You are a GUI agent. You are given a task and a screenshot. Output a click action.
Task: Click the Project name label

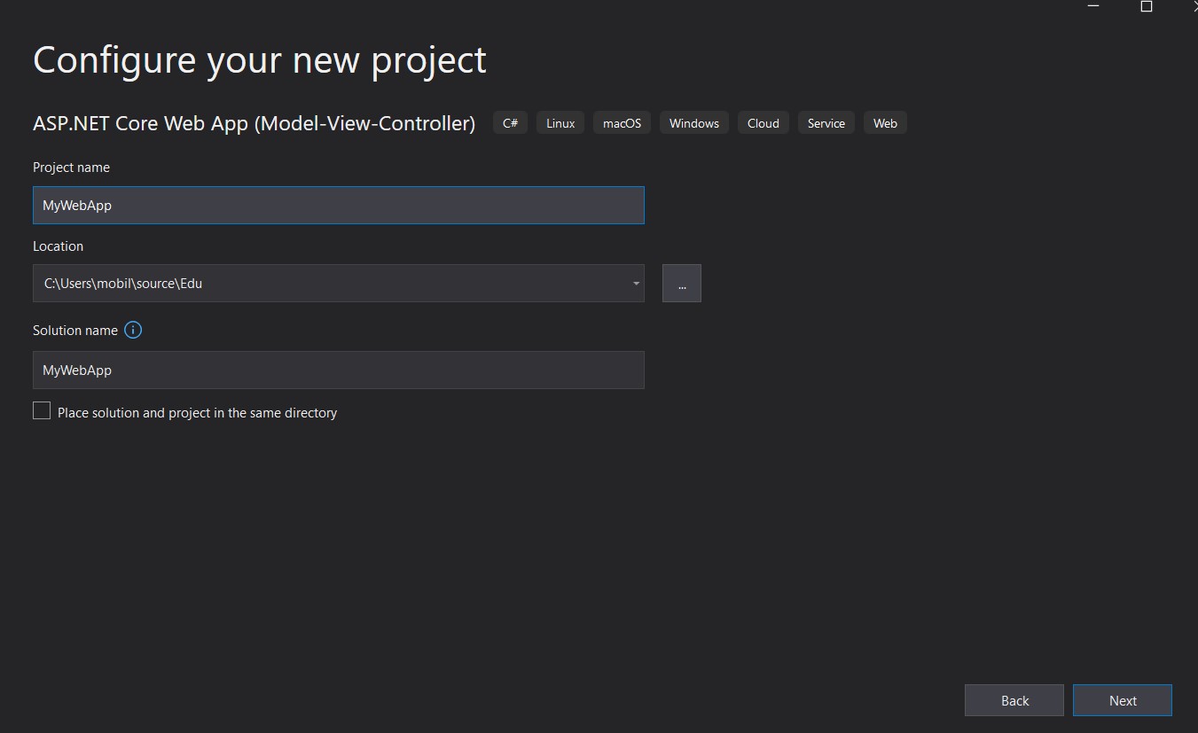[71, 168]
